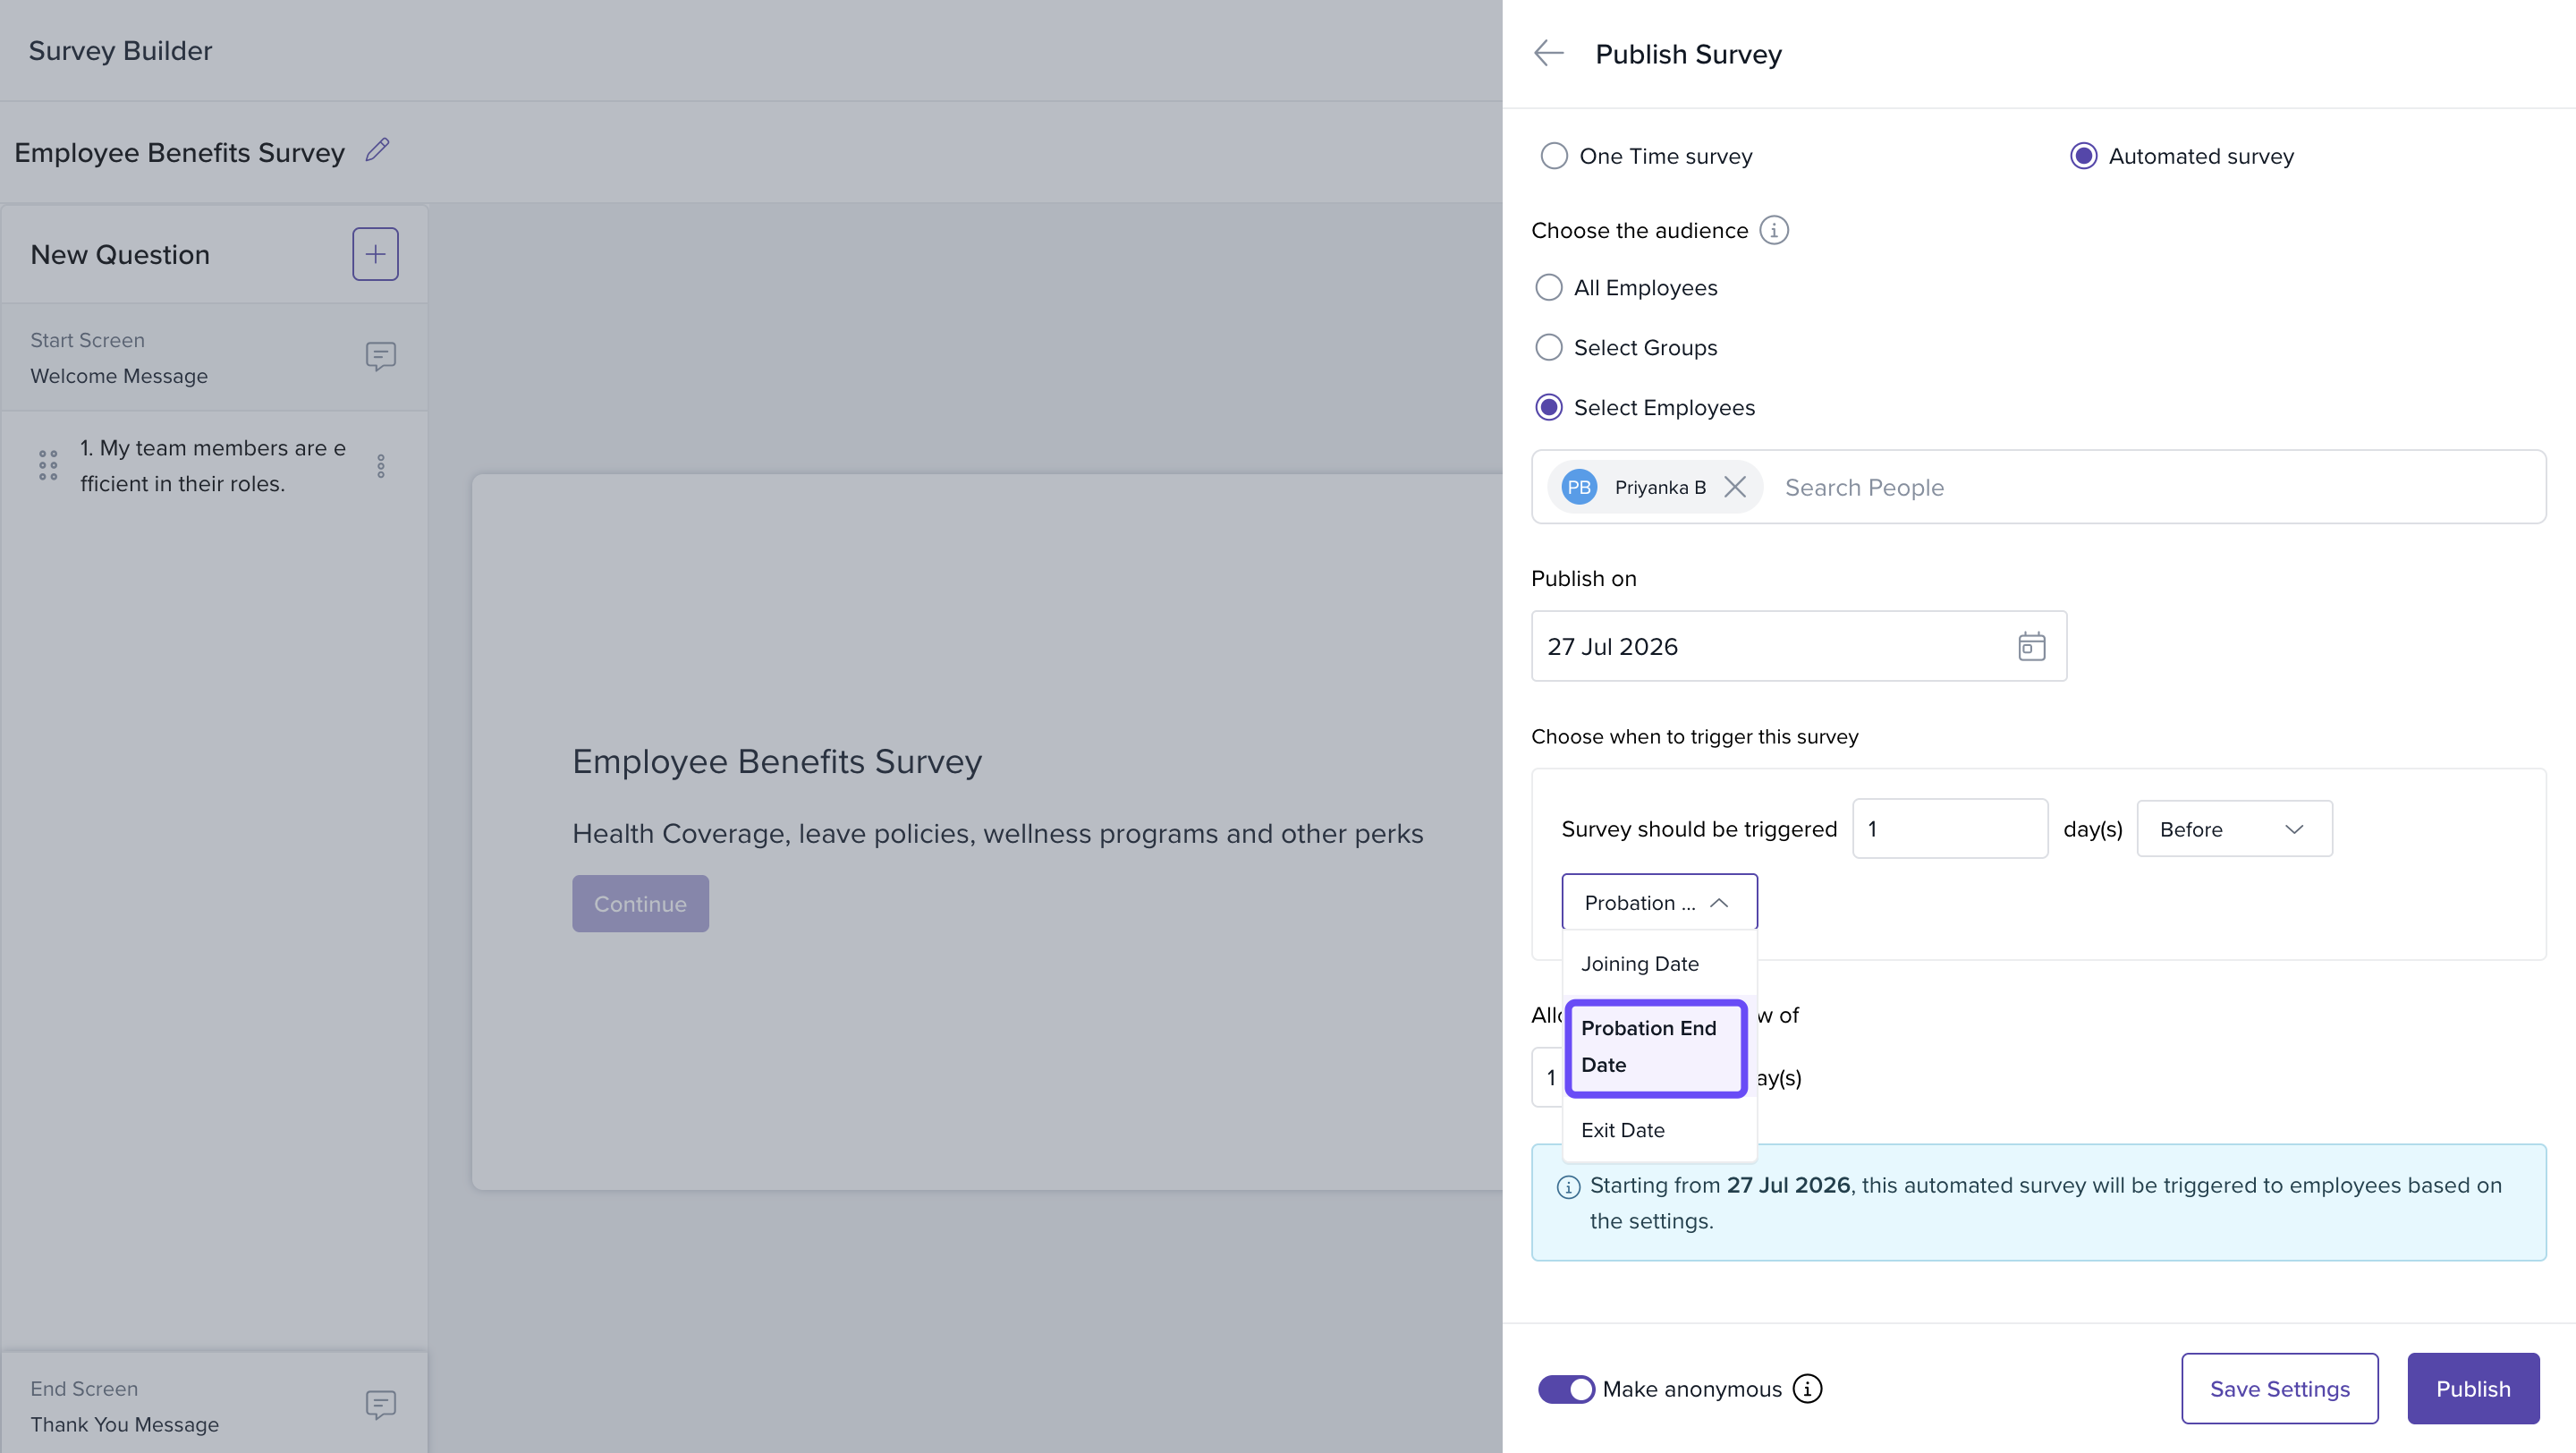Toggle the Make anonymous switch
Image resolution: width=2576 pixels, height=1453 pixels.
1566,1388
